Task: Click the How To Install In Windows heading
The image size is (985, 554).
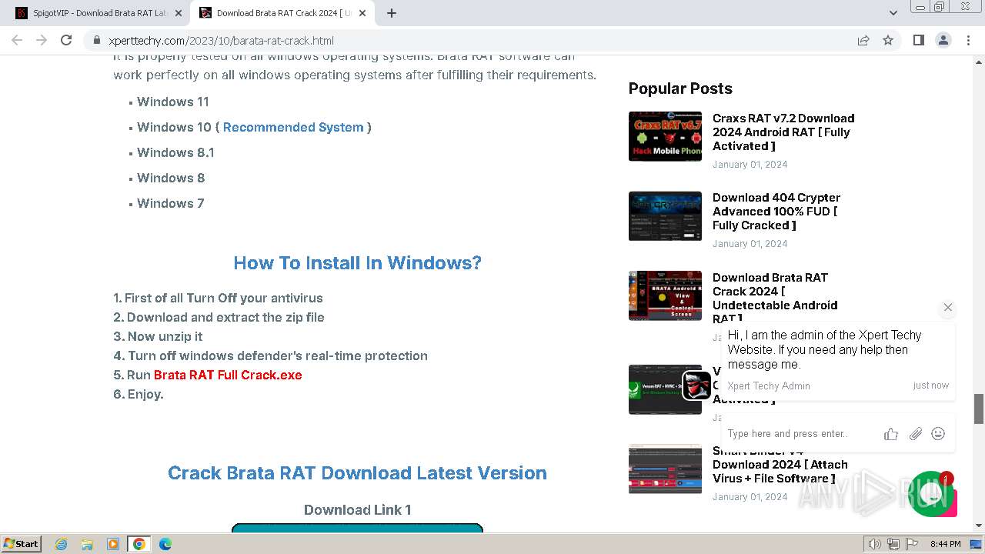Action: tap(357, 263)
